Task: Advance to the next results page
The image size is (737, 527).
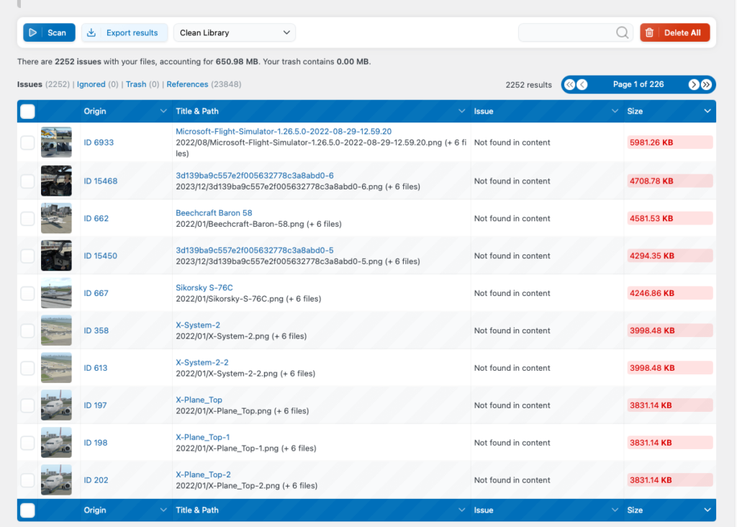Action: click(x=694, y=84)
